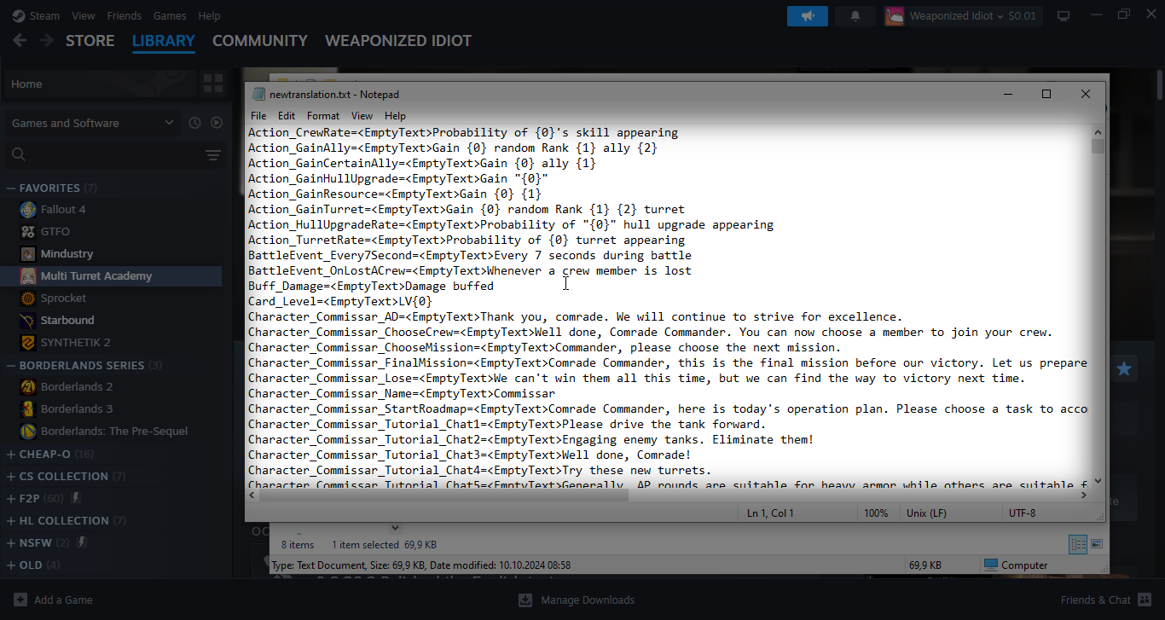
Task: Click the Notepad scroll right arrow
Action: click(x=1085, y=495)
